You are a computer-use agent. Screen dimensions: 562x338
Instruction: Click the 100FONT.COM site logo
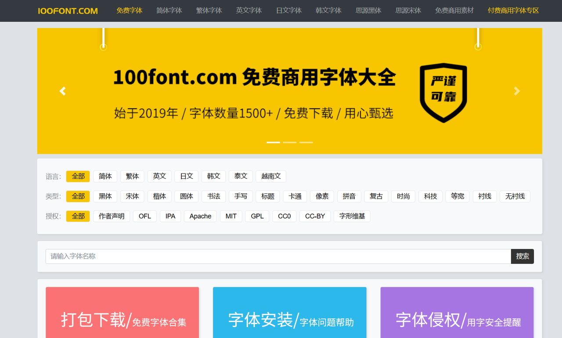click(68, 11)
